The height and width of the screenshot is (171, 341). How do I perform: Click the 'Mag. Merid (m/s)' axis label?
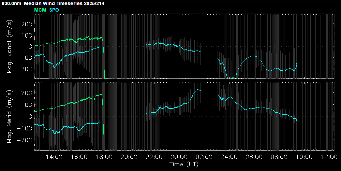pos(9,117)
